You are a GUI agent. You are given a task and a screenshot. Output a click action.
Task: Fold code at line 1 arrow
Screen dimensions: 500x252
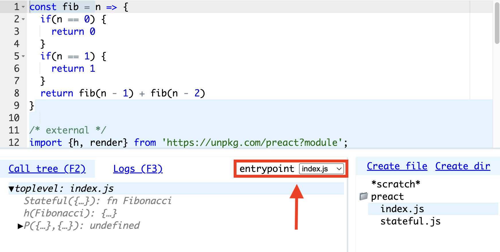(24, 7)
